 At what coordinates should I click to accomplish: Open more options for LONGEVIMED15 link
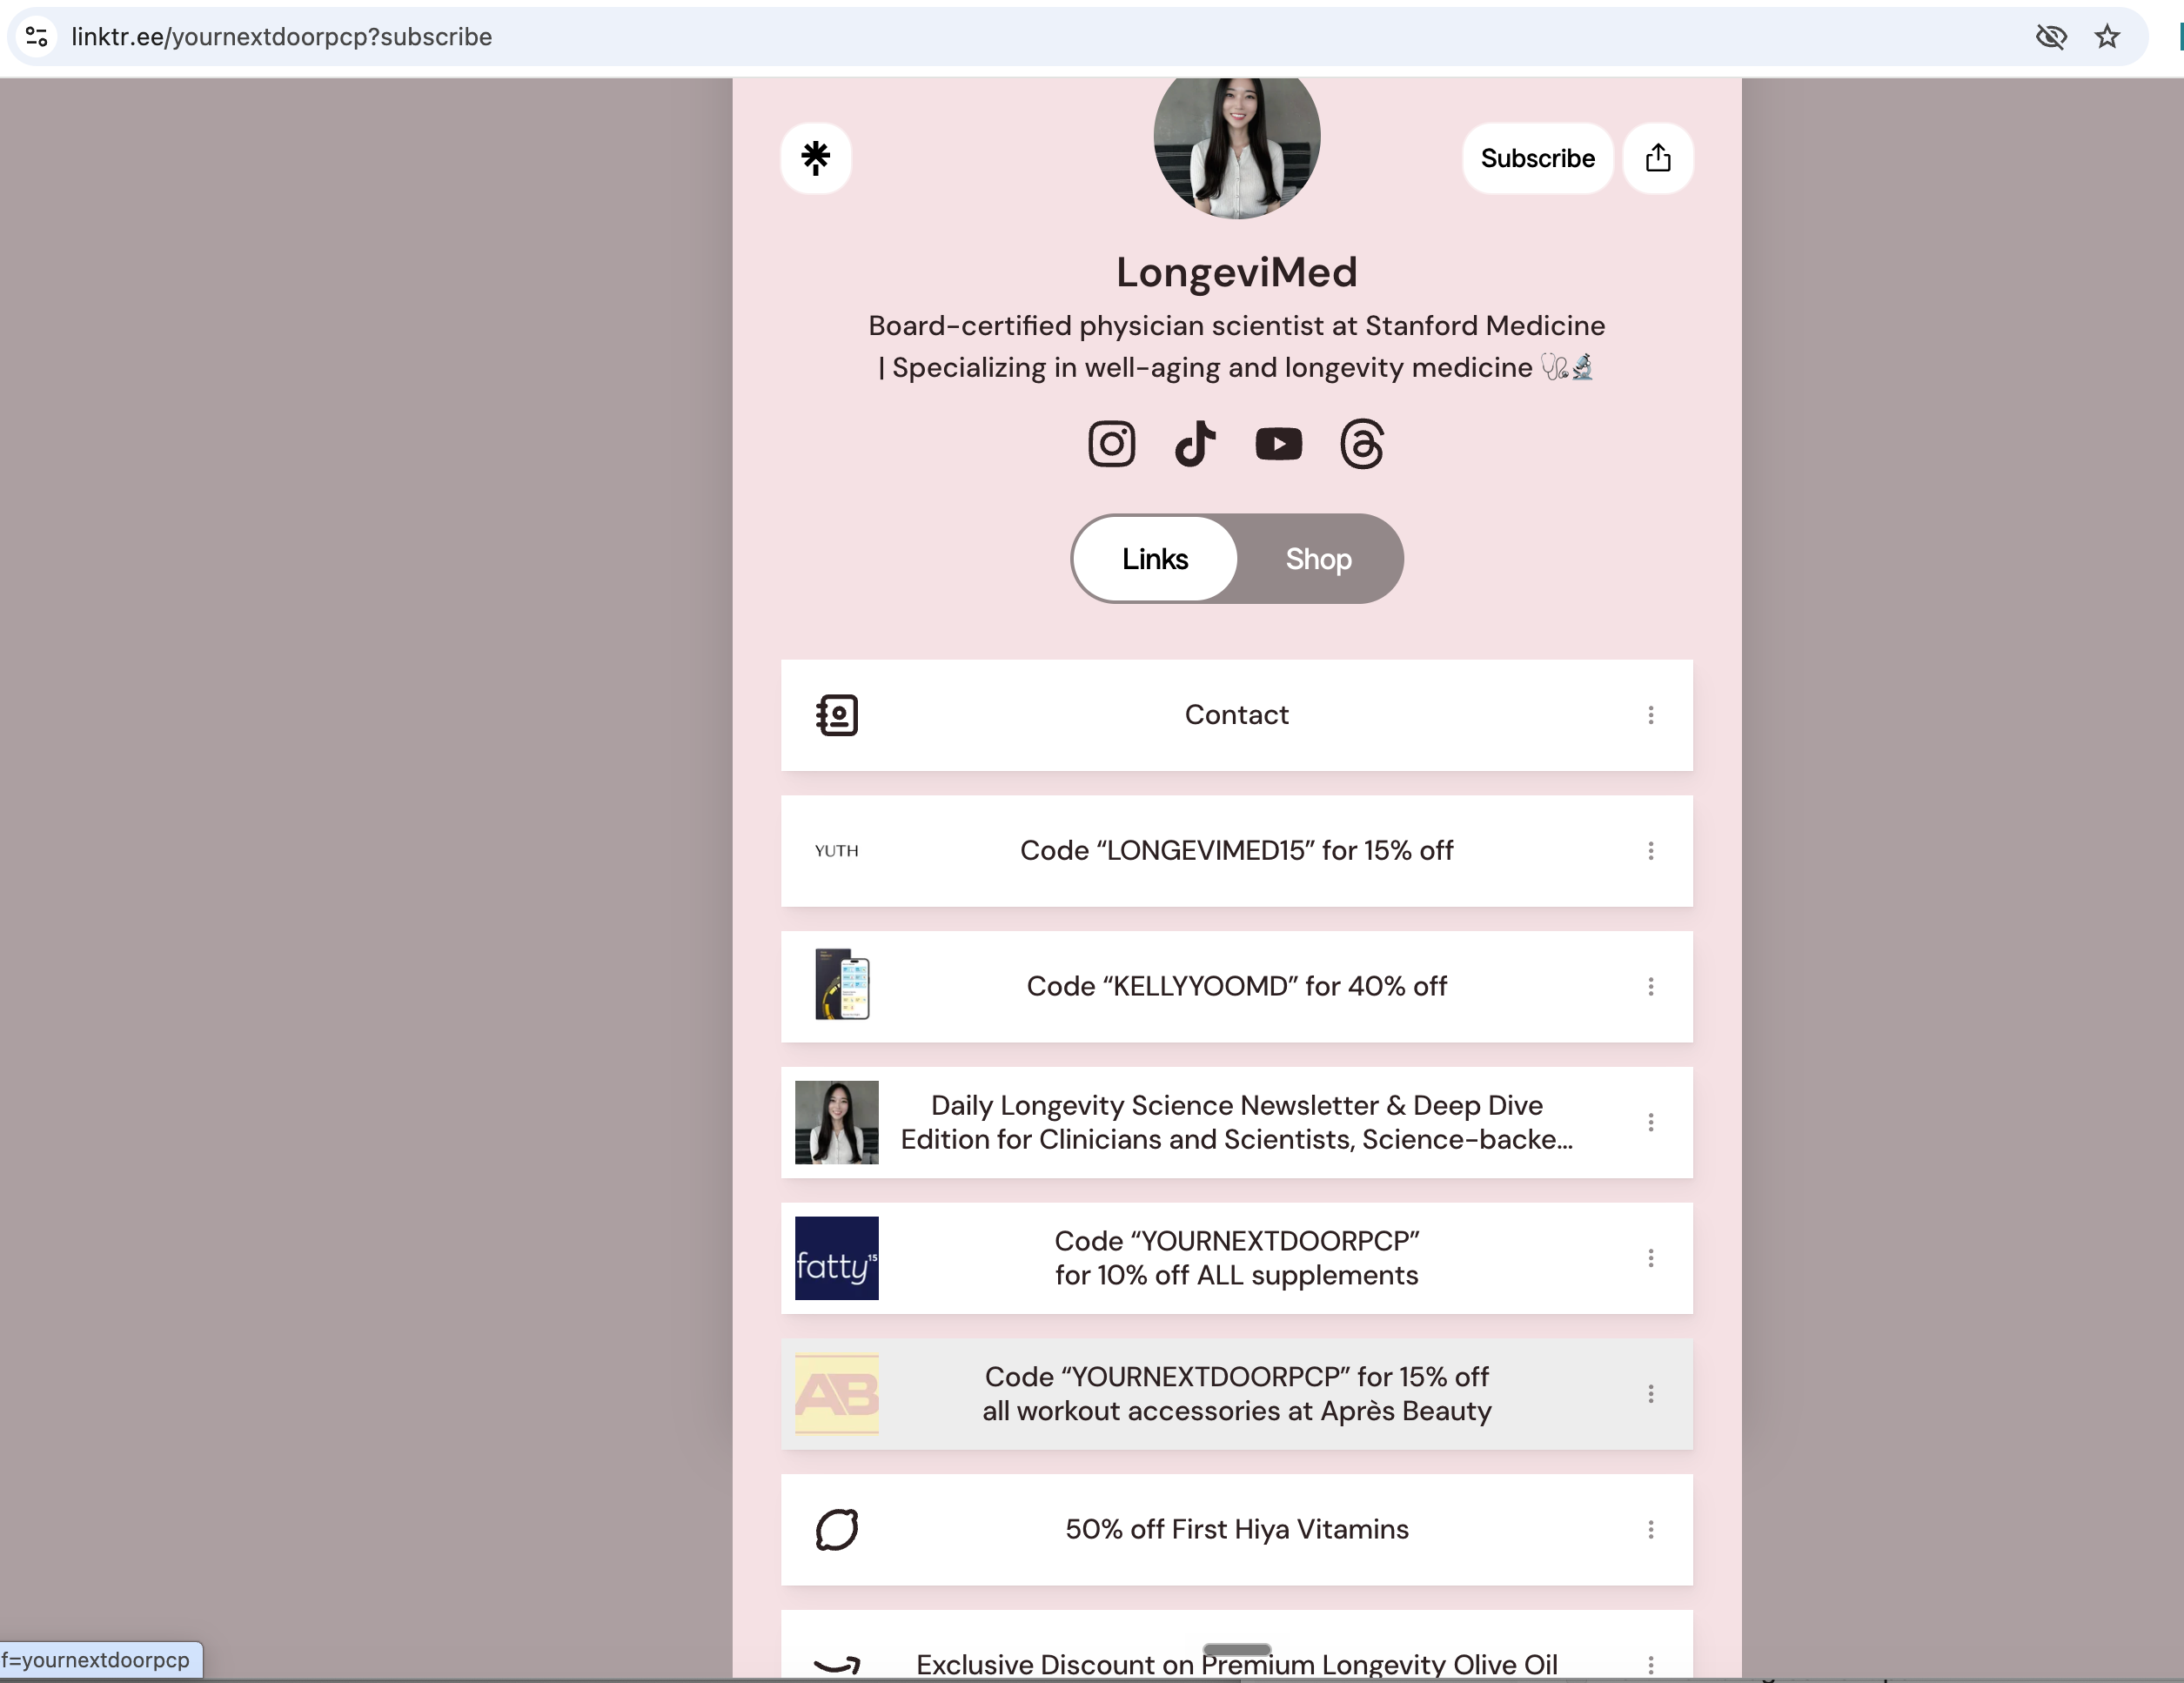coord(1651,851)
